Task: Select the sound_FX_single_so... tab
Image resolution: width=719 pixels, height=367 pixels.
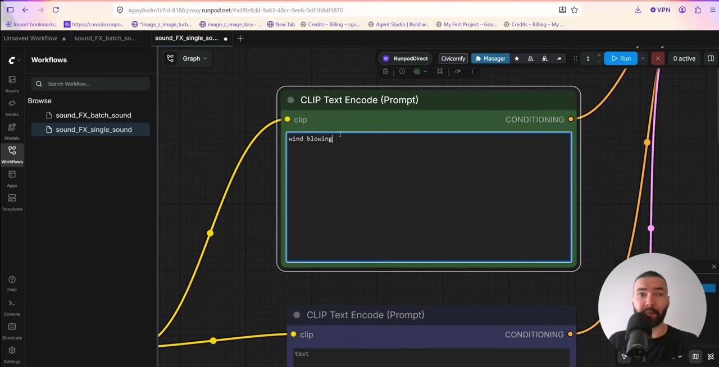Action: pyautogui.click(x=191, y=38)
